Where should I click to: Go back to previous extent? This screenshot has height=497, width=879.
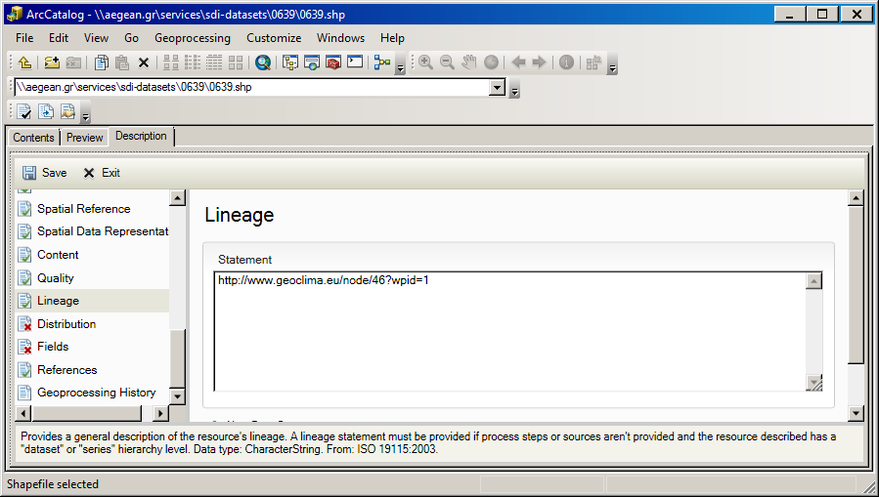518,62
